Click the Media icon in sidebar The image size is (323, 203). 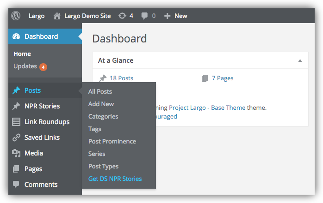click(x=16, y=153)
